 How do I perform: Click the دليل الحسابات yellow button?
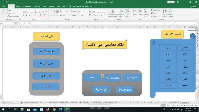click(46, 37)
